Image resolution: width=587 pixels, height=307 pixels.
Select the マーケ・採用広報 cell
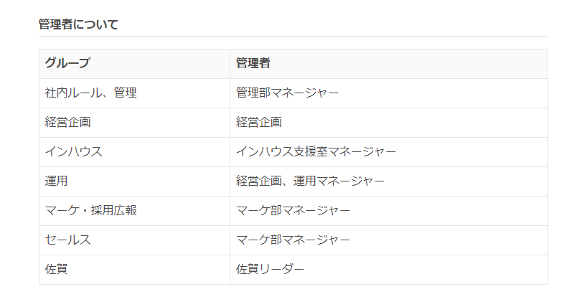coord(134,211)
